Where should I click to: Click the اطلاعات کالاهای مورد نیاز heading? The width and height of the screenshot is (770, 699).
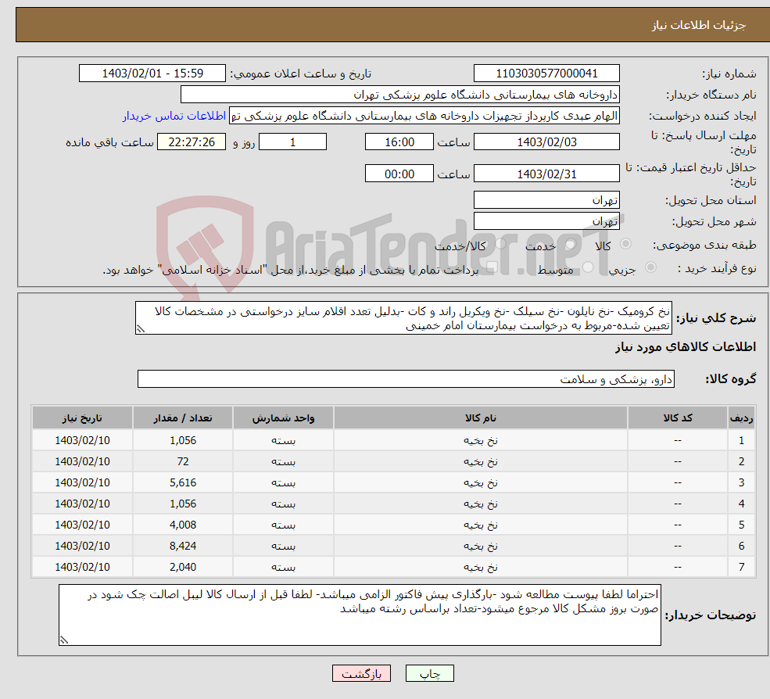pyautogui.click(x=686, y=347)
